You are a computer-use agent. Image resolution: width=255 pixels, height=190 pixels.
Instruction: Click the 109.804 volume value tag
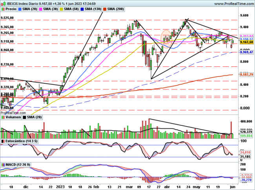(246, 136)
